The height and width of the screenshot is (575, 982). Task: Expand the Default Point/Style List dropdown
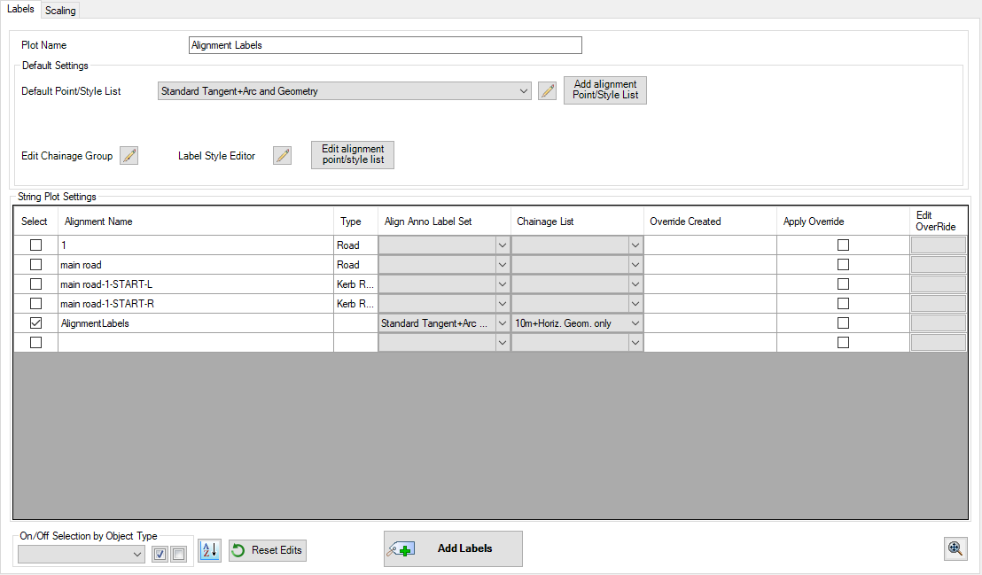click(525, 91)
